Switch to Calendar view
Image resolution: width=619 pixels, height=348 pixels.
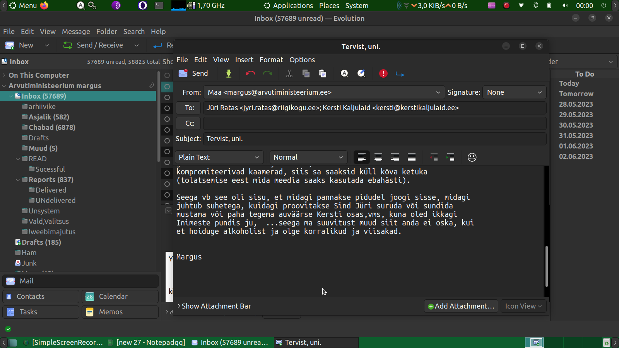(x=120, y=297)
